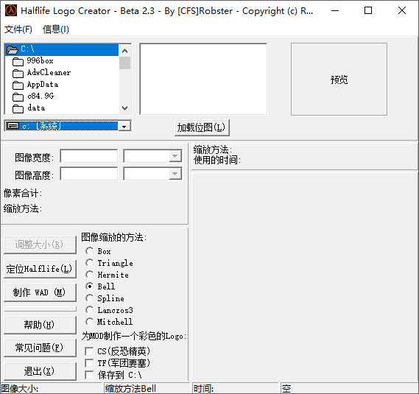Click the AppData folder icon

click(18, 85)
